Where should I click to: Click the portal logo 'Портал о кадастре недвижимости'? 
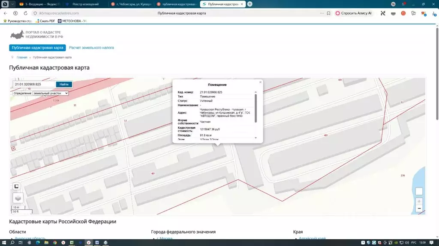(37, 35)
